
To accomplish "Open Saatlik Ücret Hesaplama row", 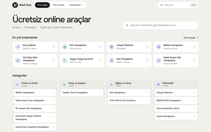I will [x=82, y=93].
